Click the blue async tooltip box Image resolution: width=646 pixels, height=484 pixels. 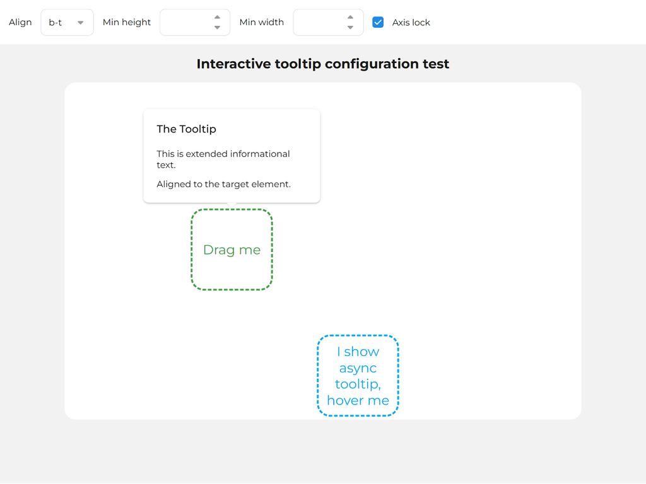(358, 376)
